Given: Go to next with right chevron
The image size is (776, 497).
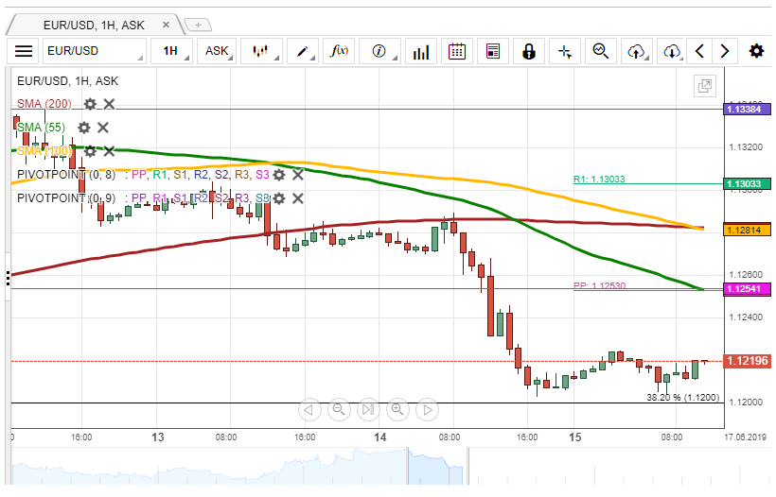Looking at the screenshot, I should pyautogui.click(x=725, y=51).
